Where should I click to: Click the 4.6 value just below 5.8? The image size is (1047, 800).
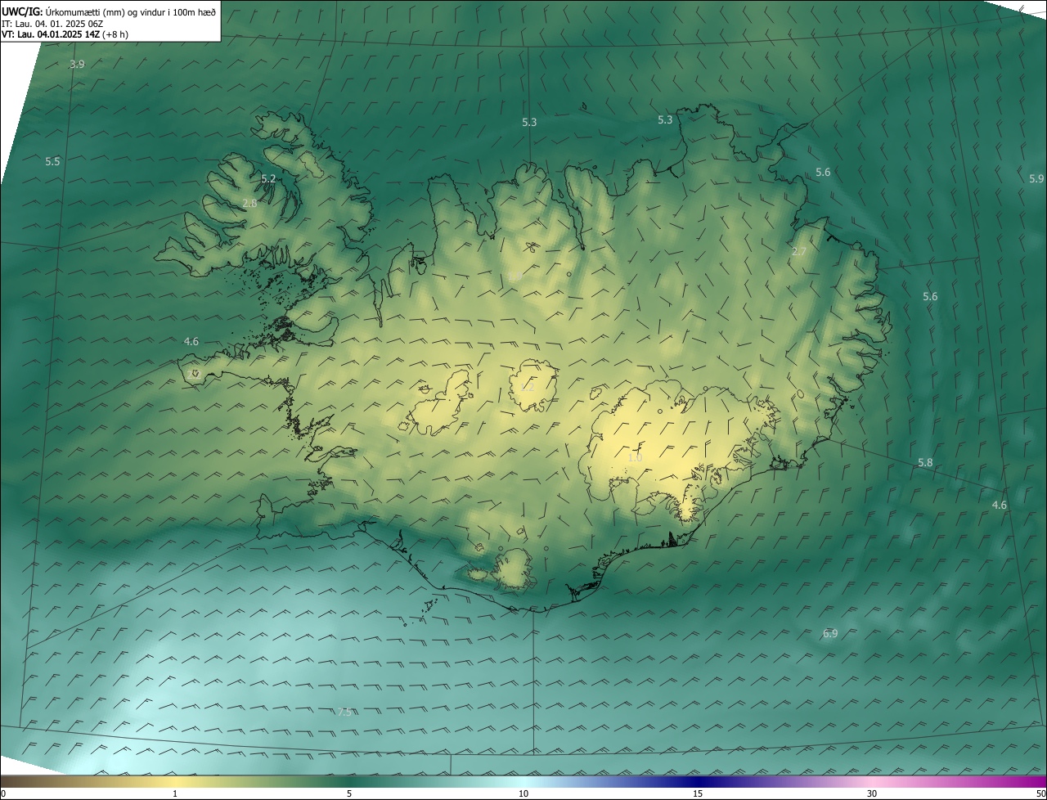click(1000, 505)
